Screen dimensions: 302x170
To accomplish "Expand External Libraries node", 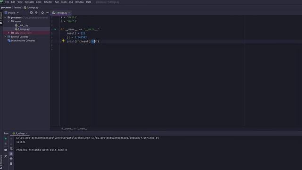I will coord(5,37).
